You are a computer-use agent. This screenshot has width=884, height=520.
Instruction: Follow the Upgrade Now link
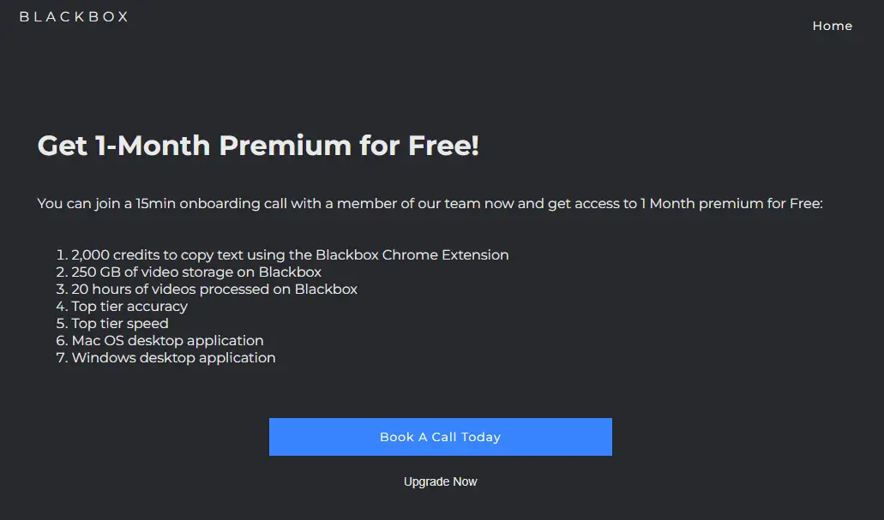[440, 481]
